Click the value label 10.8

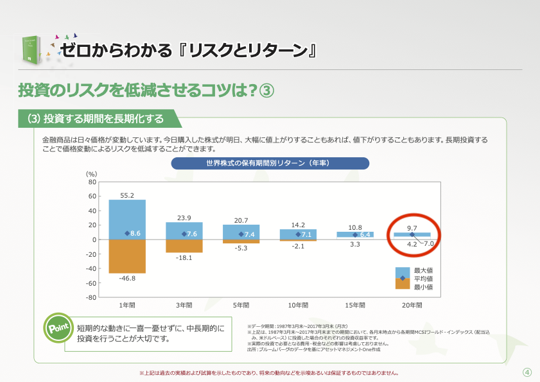click(355, 227)
